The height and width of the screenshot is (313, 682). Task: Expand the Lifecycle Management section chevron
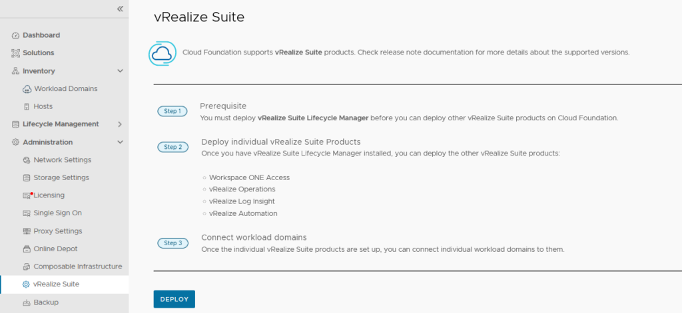coord(120,124)
